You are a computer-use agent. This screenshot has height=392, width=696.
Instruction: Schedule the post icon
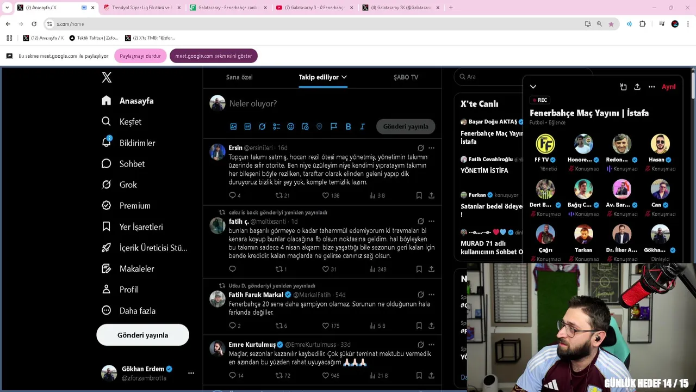click(305, 126)
